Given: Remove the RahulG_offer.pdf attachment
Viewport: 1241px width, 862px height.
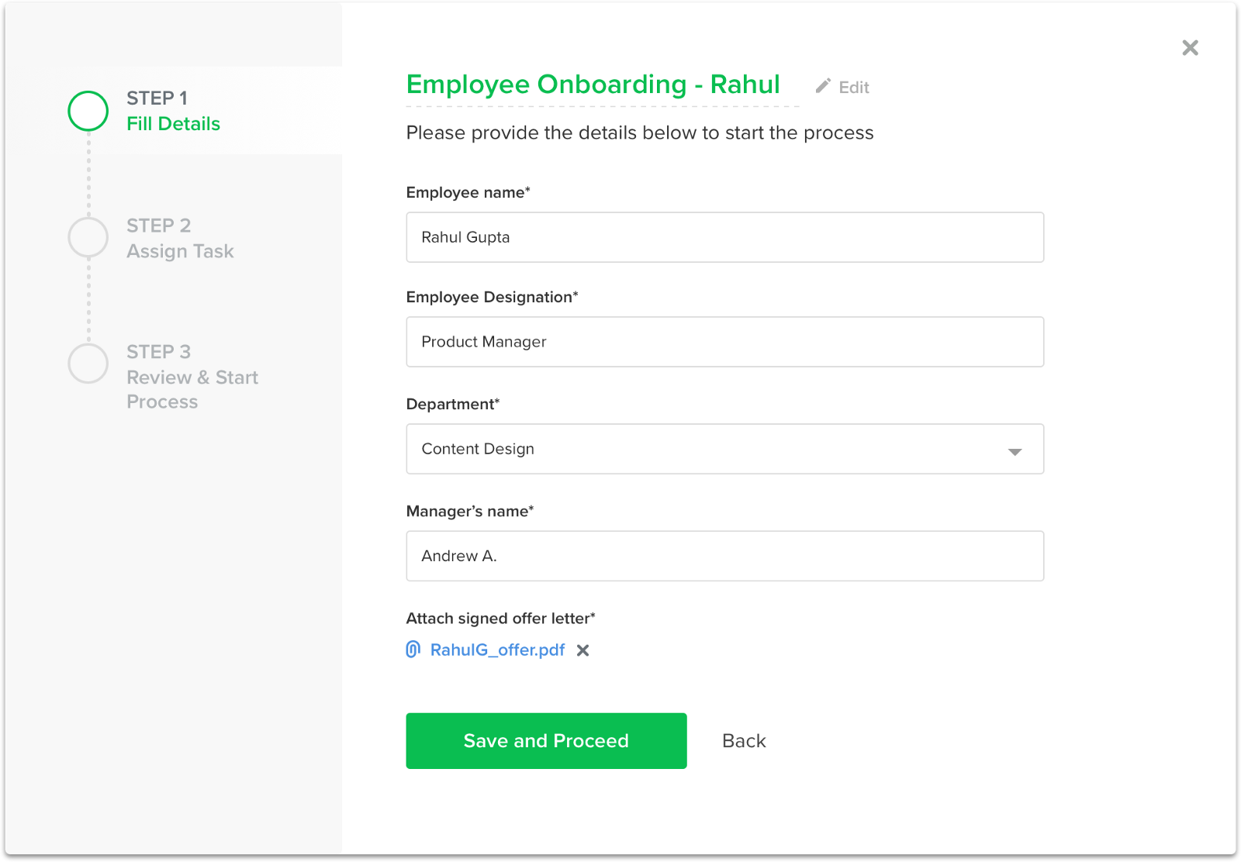Looking at the screenshot, I should point(583,650).
